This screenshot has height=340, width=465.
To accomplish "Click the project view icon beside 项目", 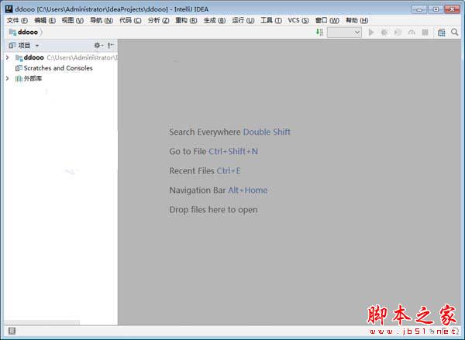I will tap(12, 46).
